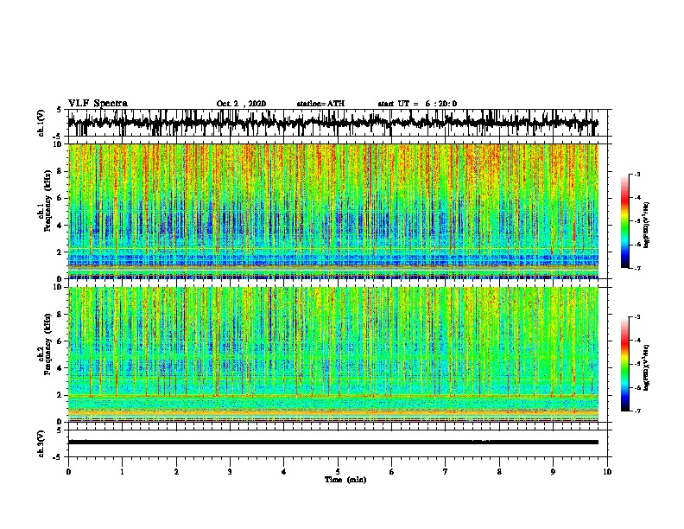Click the ch.1 waveform trace panel
684x529 pixels.
click(x=338, y=123)
